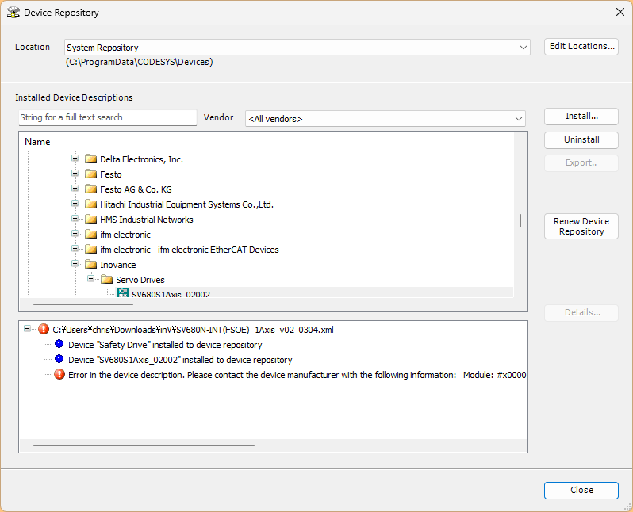
Task: Click the HMS Industrial Networks folder icon
Action: tap(91, 219)
